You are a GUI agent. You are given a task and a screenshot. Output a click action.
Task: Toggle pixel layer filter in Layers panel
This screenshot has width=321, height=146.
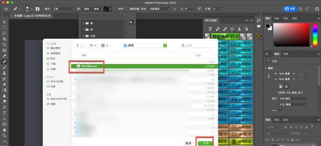286,127
